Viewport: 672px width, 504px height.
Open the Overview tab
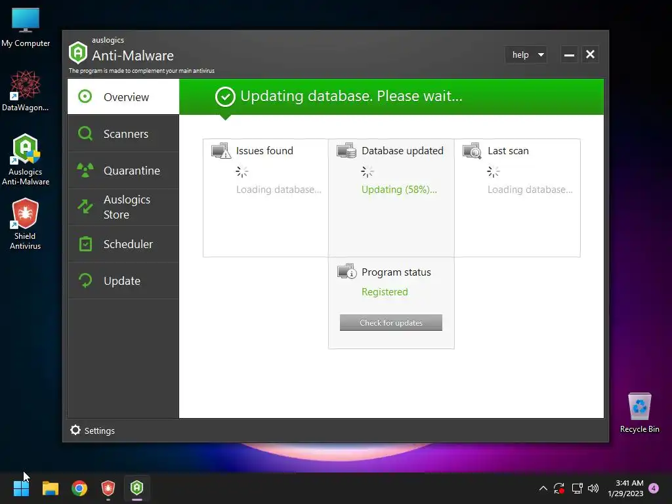123,97
